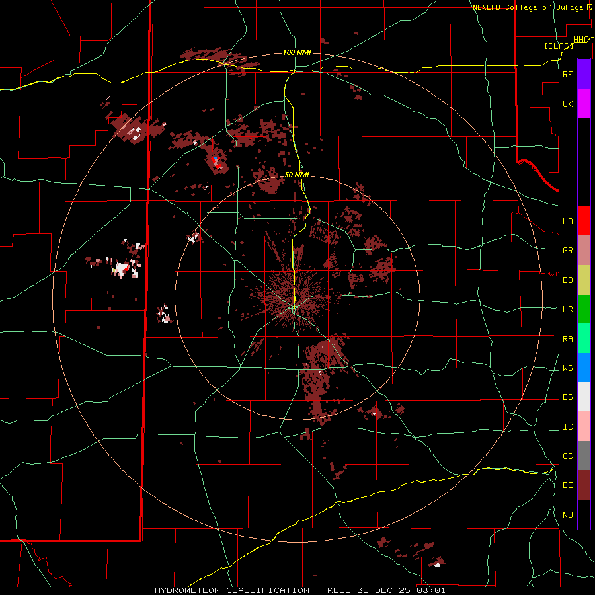Click the RF purple legend swatch

pyautogui.click(x=584, y=74)
